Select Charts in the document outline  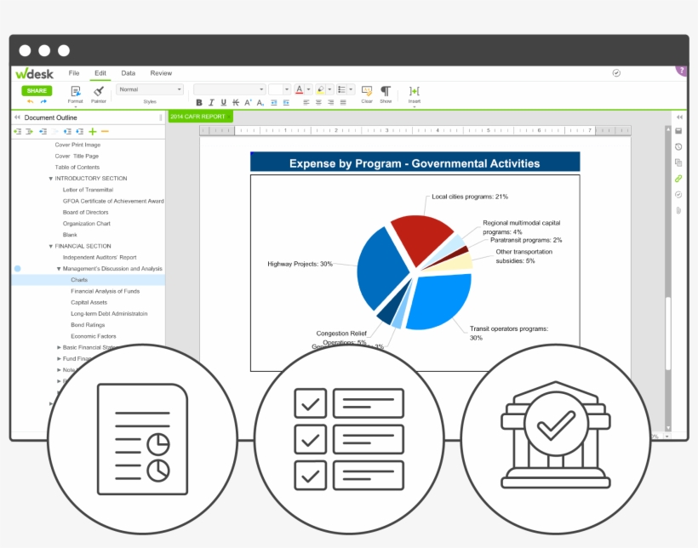pyautogui.click(x=79, y=279)
